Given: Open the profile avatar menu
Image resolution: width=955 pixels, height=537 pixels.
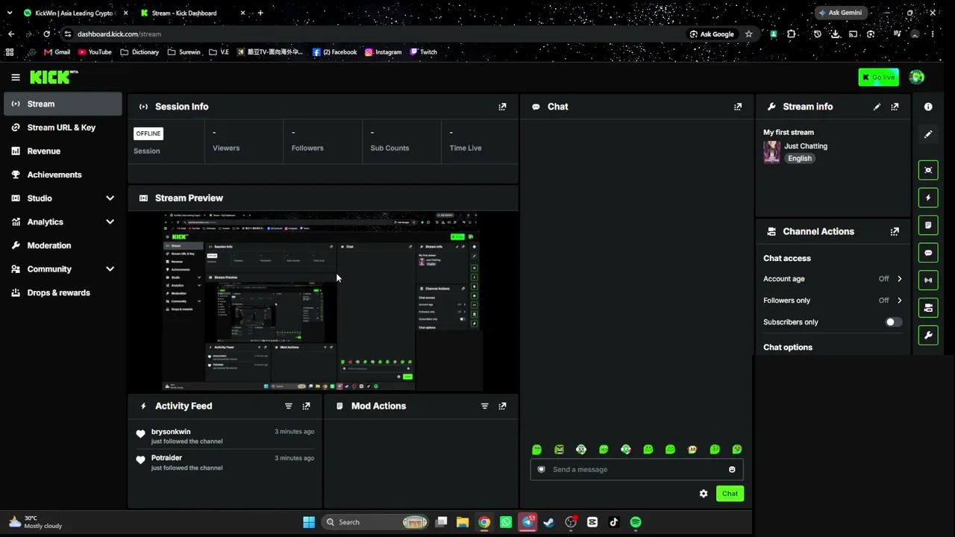Looking at the screenshot, I should click(917, 77).
